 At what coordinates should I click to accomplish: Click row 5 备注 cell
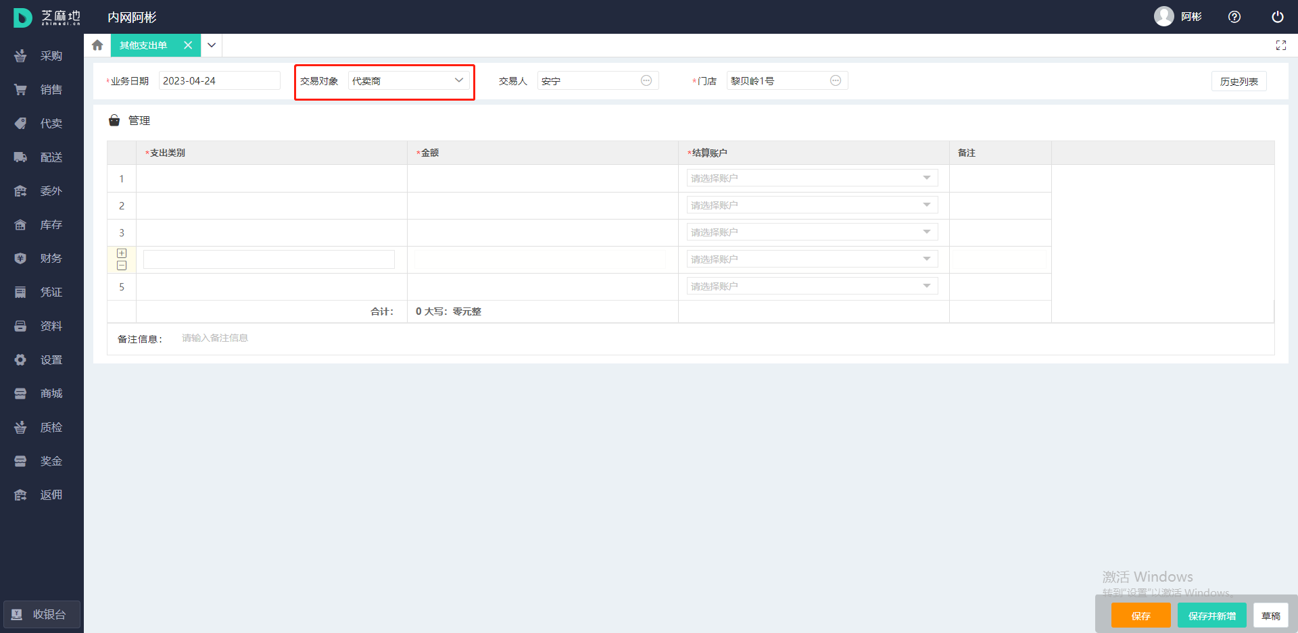(x=1001, y=286)
